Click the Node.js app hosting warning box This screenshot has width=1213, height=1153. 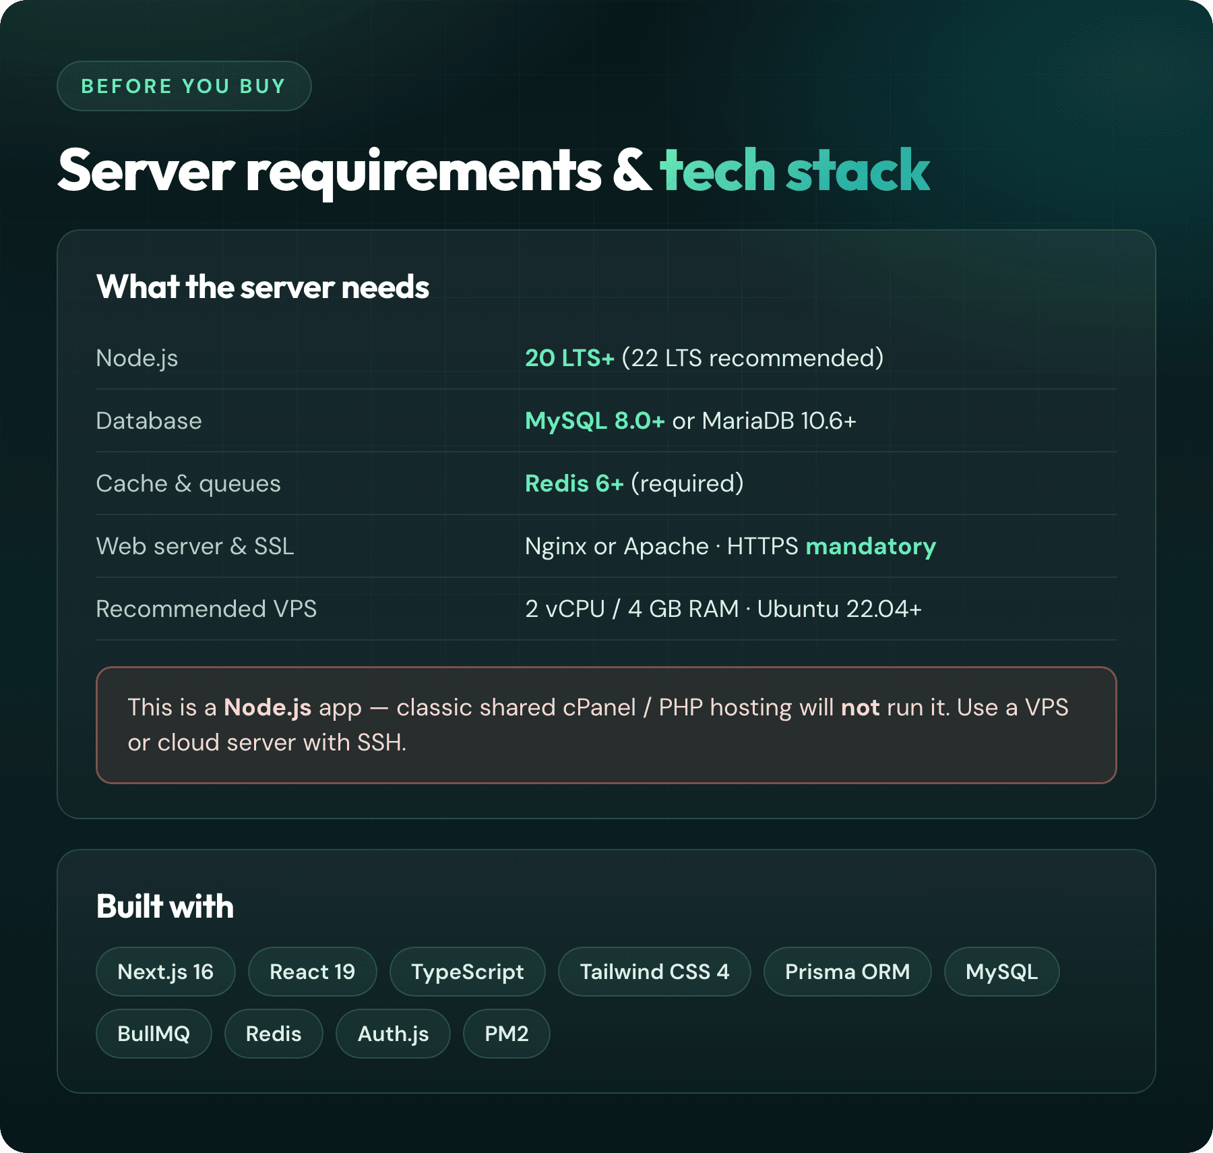tap(606, 725)
